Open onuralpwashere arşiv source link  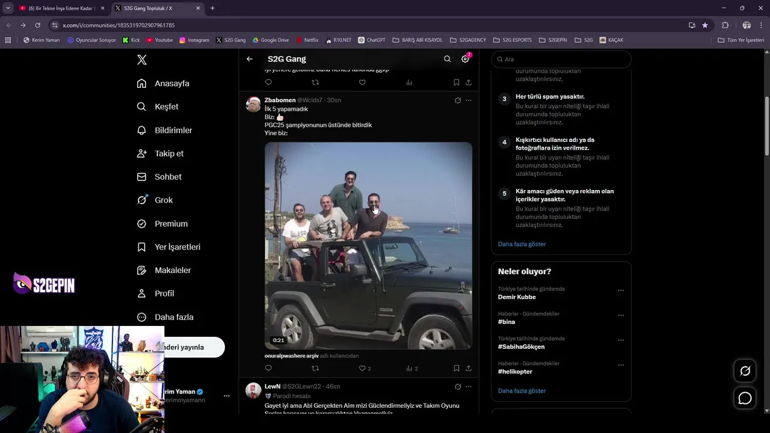coord(292,356)
